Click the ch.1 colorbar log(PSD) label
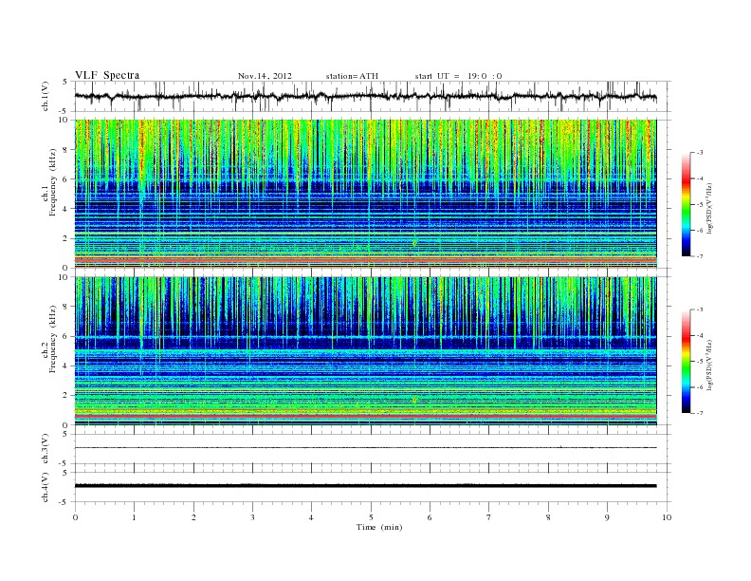Screen dimensions: 751x581 [x=709, y=209]
